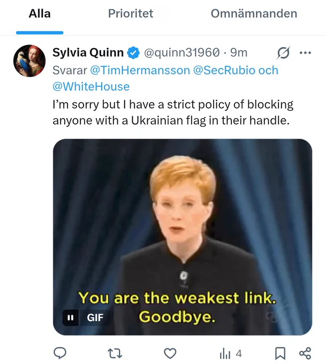
Task: Open the three-dot more options menu
Action: (x=305, y=53)
